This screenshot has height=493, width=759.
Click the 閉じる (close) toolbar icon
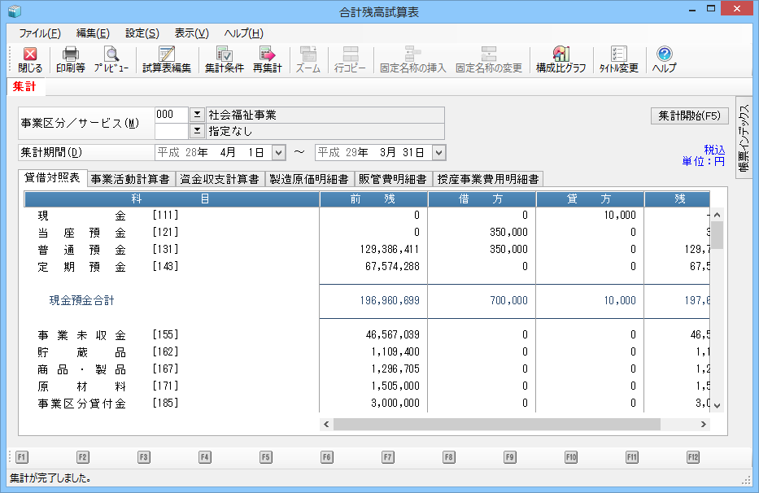(30, 59)
